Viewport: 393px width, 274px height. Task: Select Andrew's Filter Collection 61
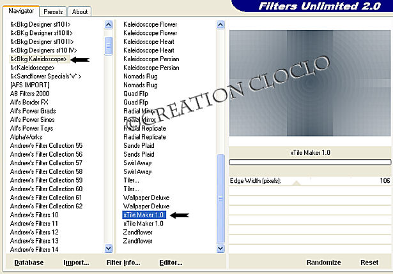coord(47,198)
